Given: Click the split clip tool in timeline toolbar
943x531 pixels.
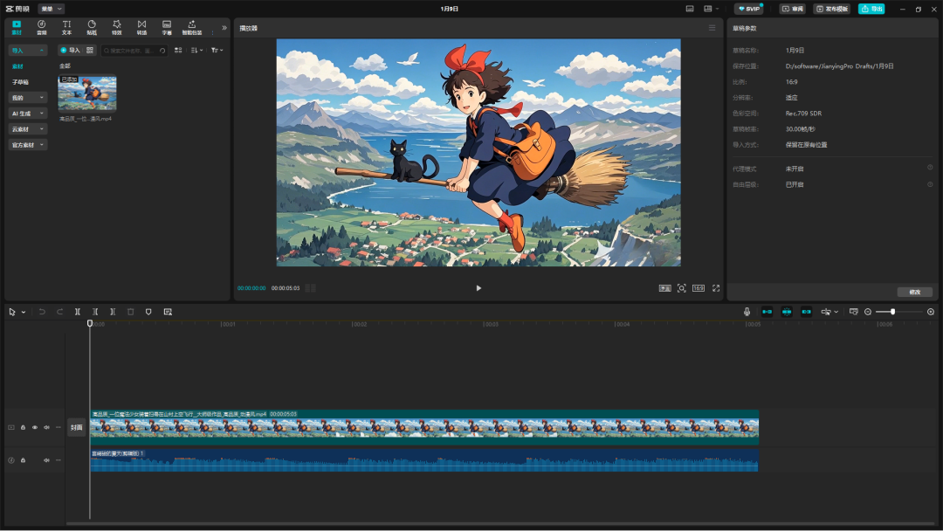Looking at the screenshot, I should (x=78, y=312).
